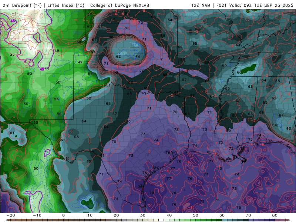This screenshot has width=296, height=222.
Task: Click the right arrow end of the color bar
Action: click(x=289, y=220)
